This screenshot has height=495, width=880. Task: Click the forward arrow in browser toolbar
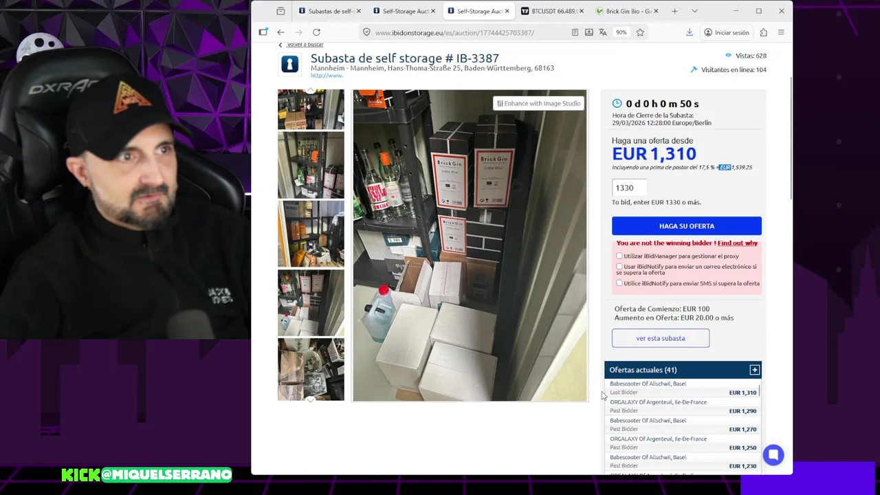pyautogui.click(x=298, y=32)
